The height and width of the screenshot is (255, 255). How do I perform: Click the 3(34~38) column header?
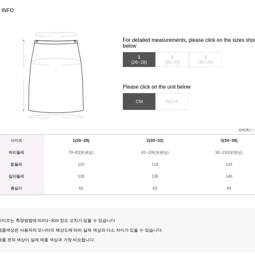click(x=229, y=140)
